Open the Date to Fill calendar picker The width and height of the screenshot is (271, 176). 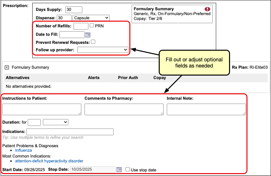[x=87, y=35]
